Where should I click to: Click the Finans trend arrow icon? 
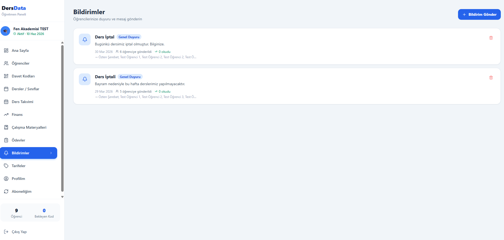tap(6, 115)
